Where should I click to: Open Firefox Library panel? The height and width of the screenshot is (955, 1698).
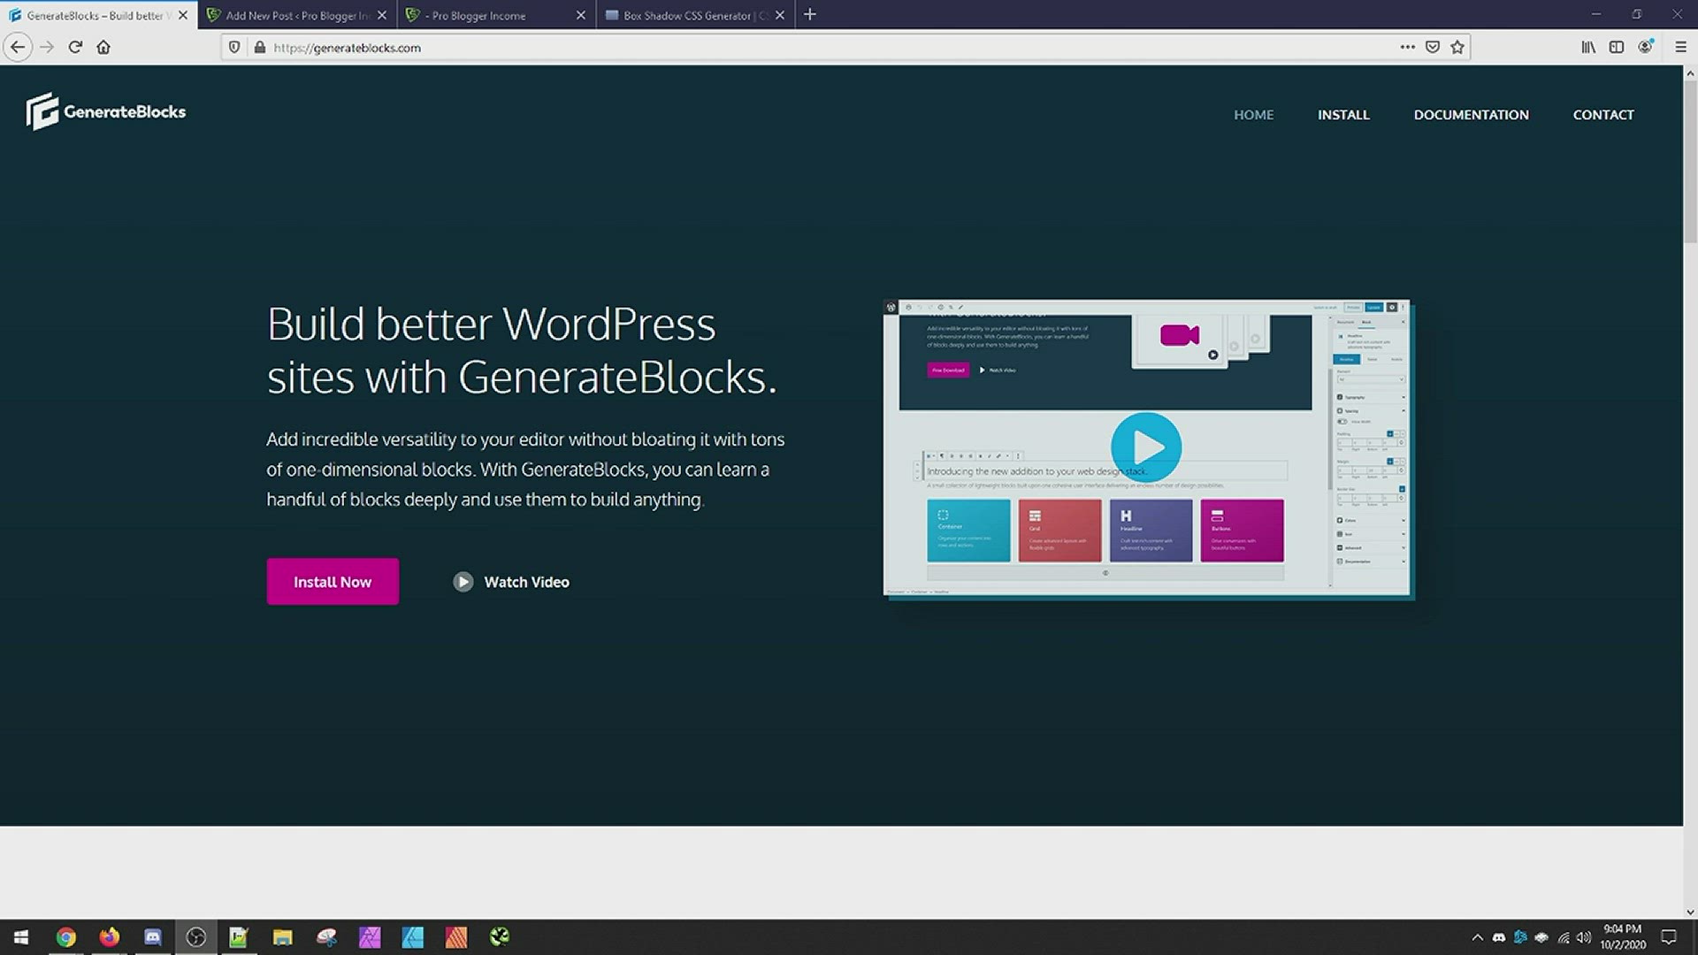coord(1588,47)
